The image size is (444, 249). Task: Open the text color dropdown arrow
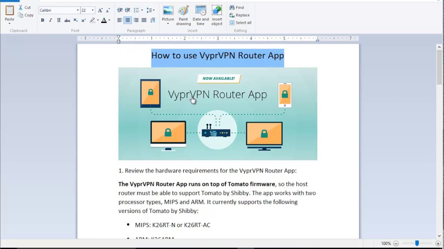109,20
